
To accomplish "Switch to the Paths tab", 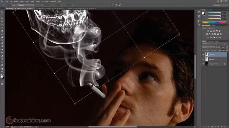I will pyautogui.click(x=217, y=41).
